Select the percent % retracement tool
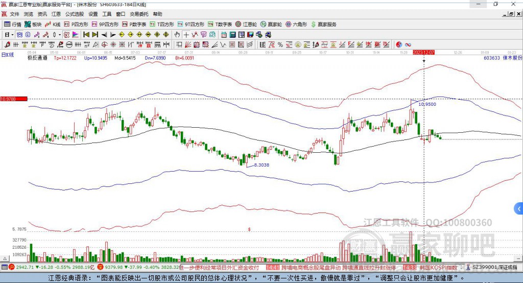Image resolution: width=523 pixels, height=283 pixels. [280, 45]
